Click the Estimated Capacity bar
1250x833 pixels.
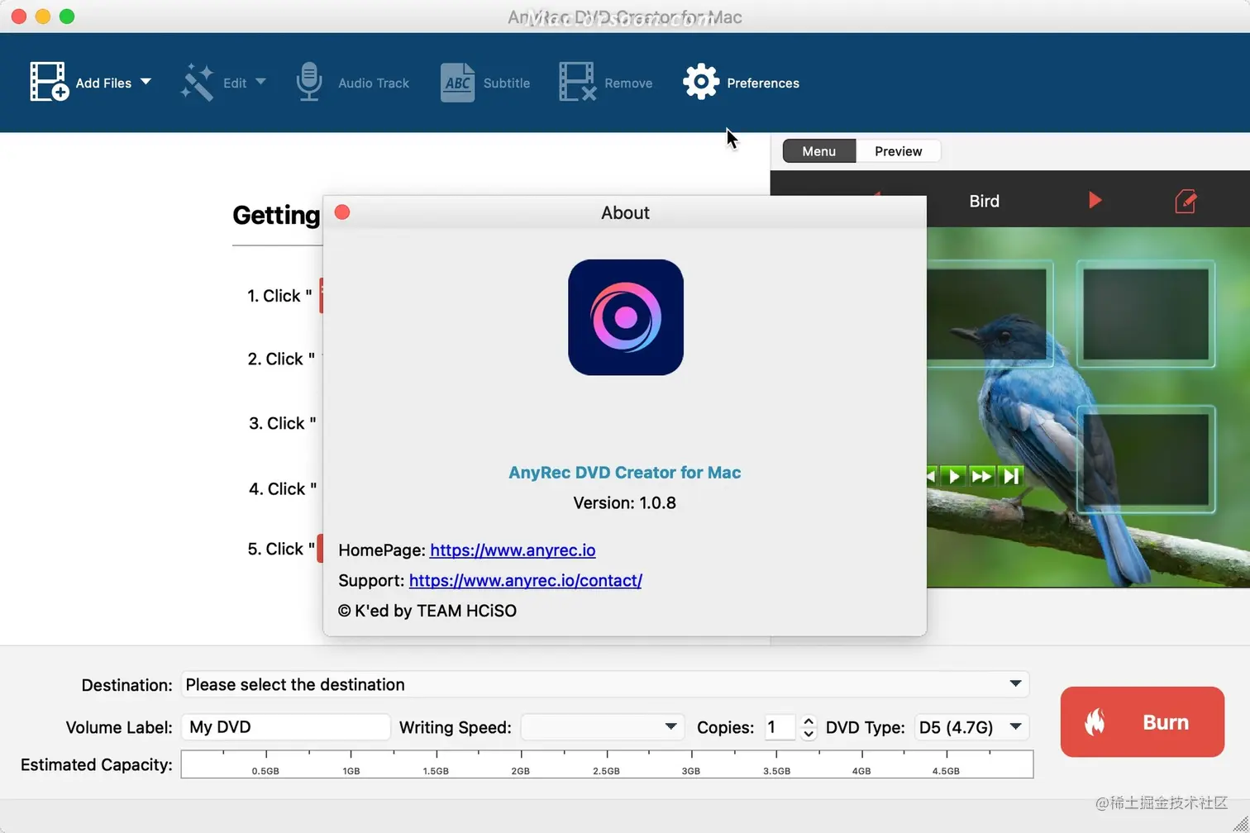pyautogui.click(x=607, y=764)
